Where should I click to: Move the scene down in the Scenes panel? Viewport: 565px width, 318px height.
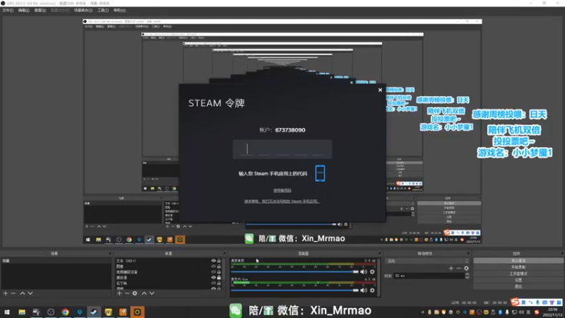[x=30, y=293]
